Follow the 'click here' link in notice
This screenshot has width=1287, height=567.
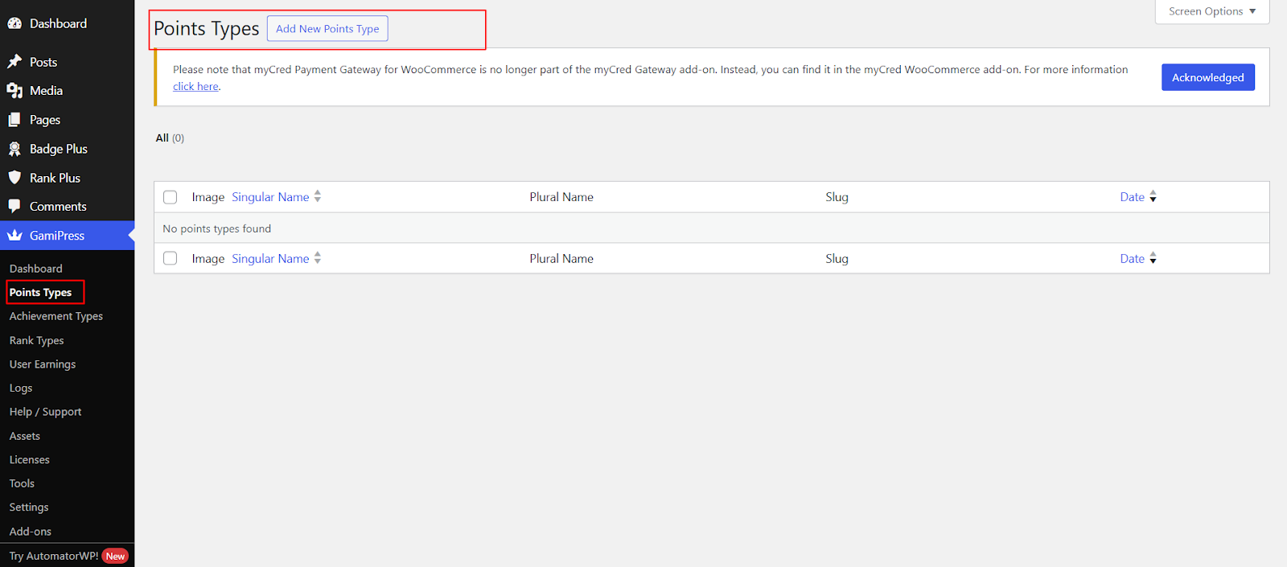click(x=195, y=86)
